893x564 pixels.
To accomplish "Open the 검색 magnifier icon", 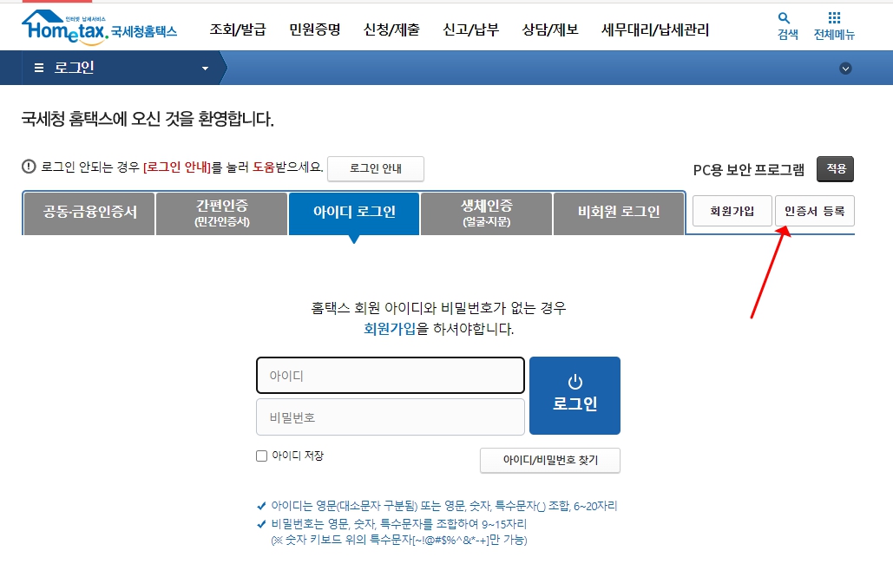I will click(785, 18).
